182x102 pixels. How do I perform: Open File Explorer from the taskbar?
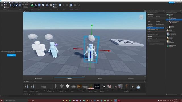[67, 101]
